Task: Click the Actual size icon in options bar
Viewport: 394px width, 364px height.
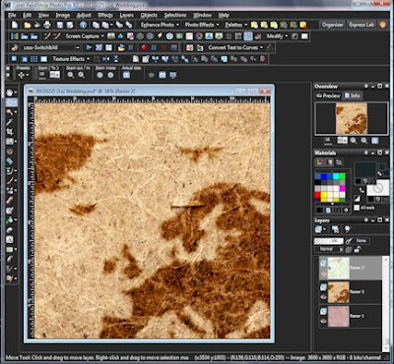Action: [126, 75]
